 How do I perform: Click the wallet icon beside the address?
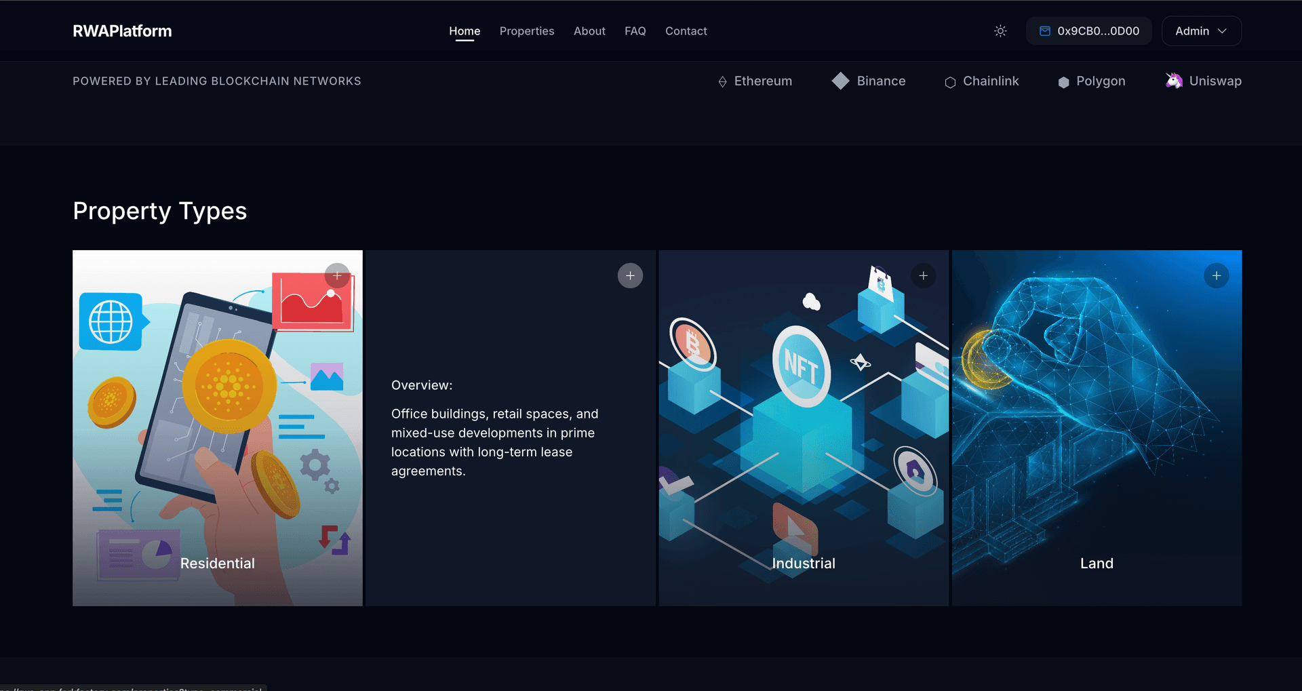[1045, 31]
